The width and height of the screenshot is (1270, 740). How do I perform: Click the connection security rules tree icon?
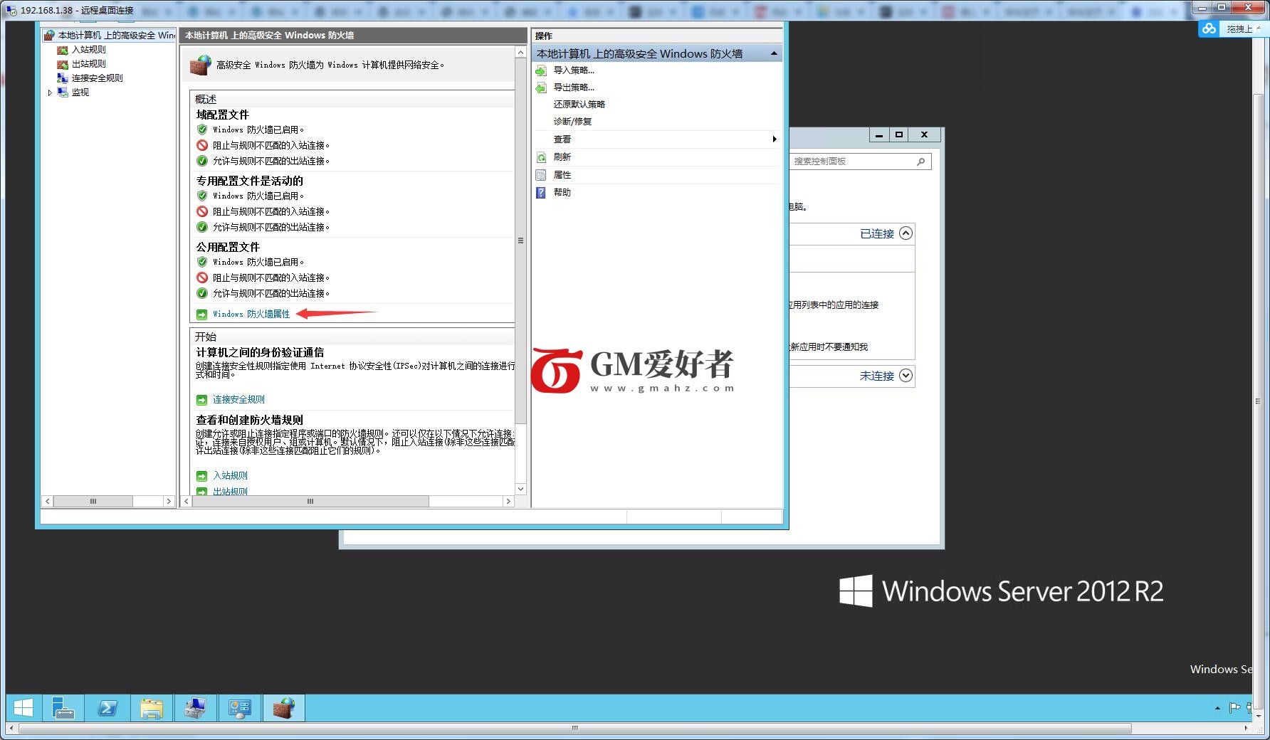click(63, 78)
